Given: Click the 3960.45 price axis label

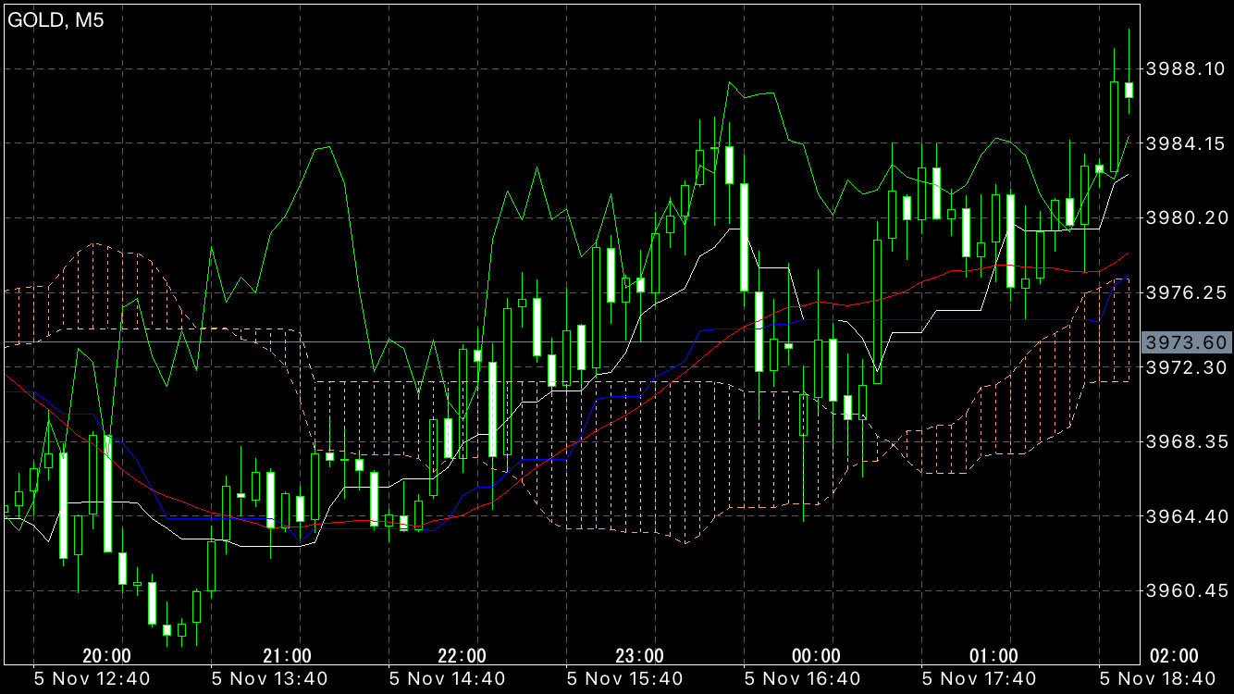Looking at the screenshot, I should [1185, 591].
